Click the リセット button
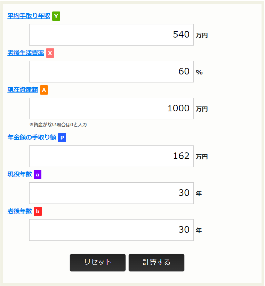The width and height of the screenshot is (265, 286). [98, 262]
